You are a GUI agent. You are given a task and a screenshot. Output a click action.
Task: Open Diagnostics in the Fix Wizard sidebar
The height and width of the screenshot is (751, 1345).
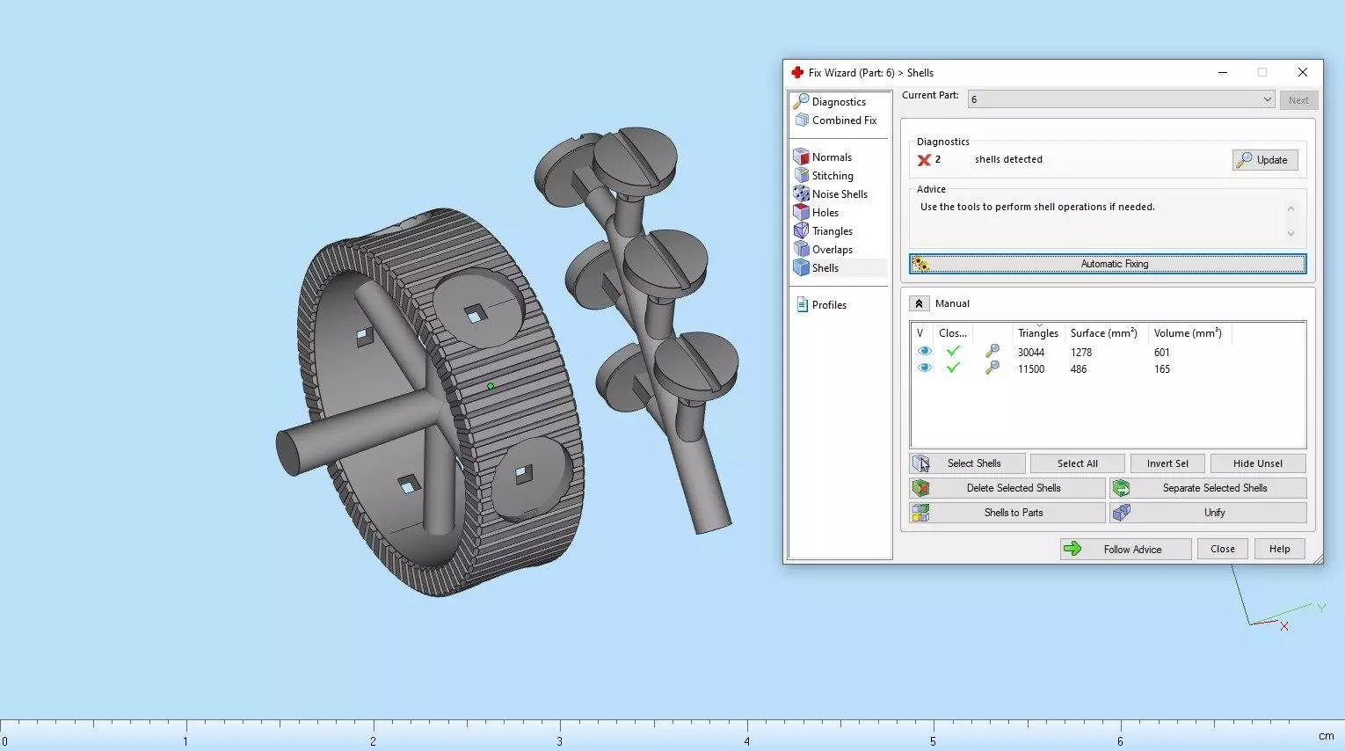839,102
